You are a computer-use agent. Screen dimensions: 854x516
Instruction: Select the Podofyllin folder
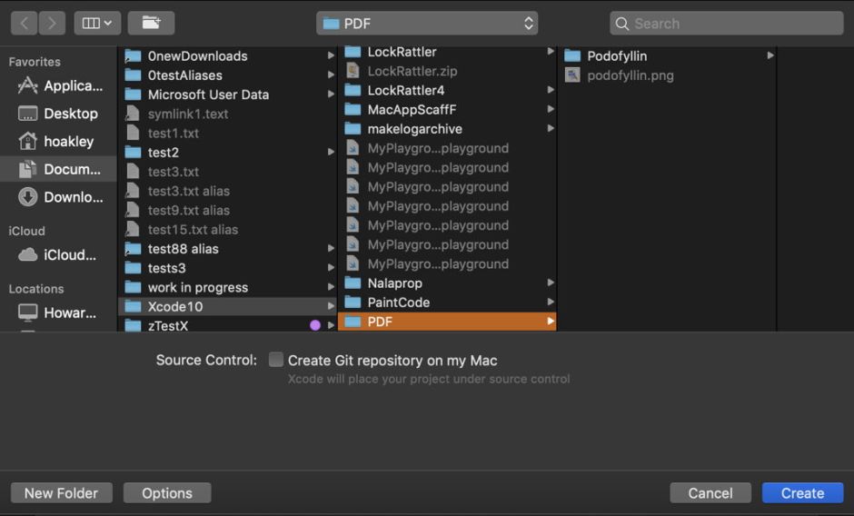point(669,56)
